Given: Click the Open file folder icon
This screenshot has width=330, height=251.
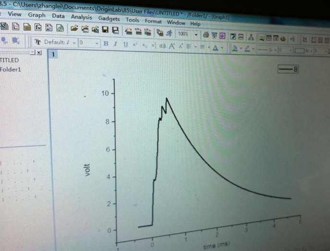Looking at the screenshot, I should point(74,29).
